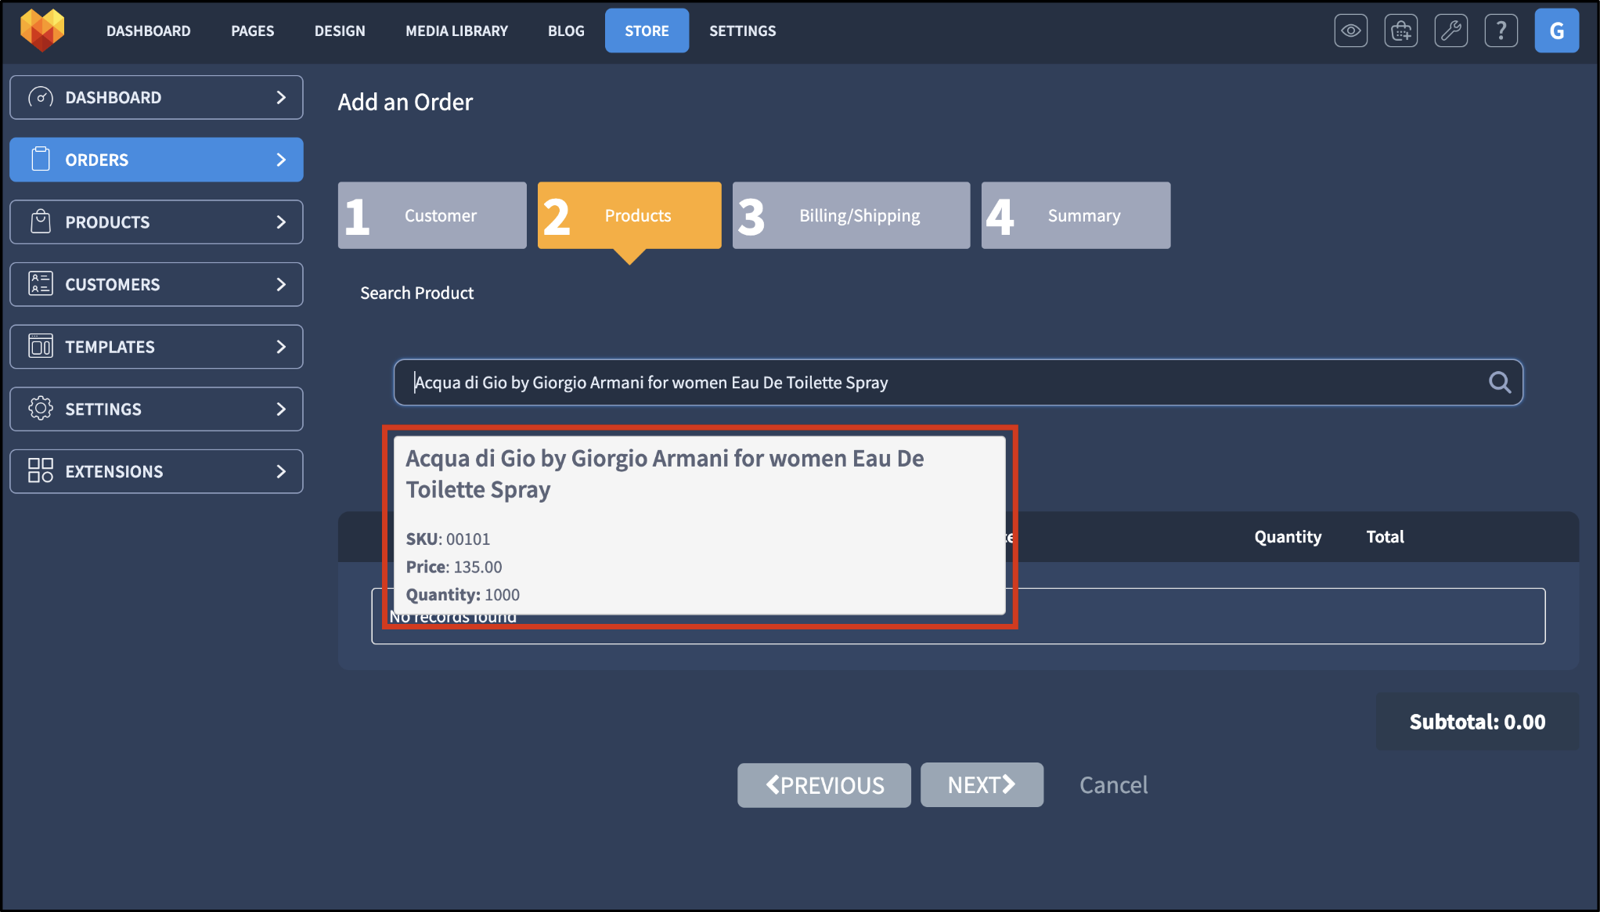Open the Blog menu
The height and width of the screenshot is (912, 1600).
click(x=566, y=31)
